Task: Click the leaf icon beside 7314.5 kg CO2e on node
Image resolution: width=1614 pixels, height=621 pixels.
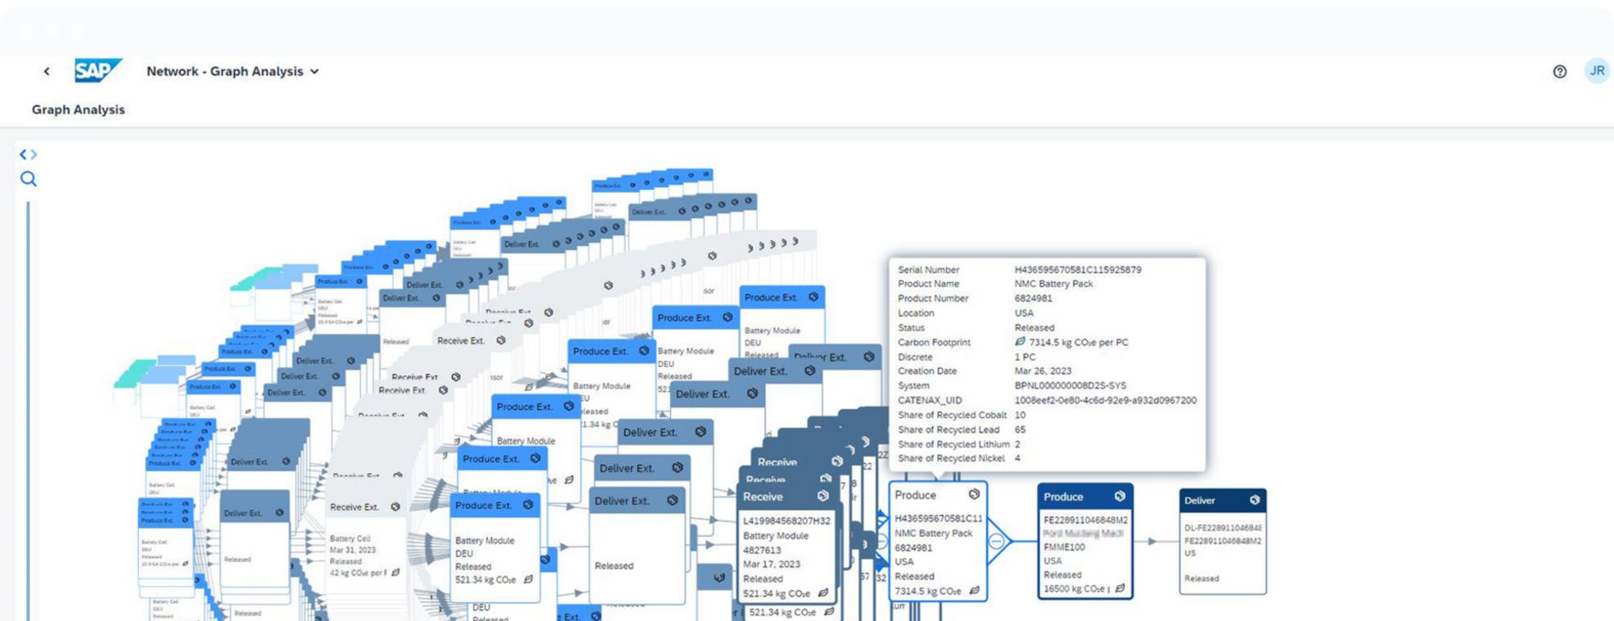Action: coord(974,591)
